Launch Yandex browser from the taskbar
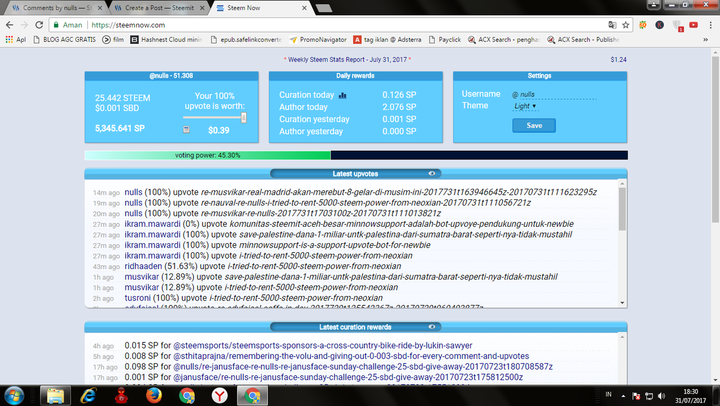 pos(219,395)
